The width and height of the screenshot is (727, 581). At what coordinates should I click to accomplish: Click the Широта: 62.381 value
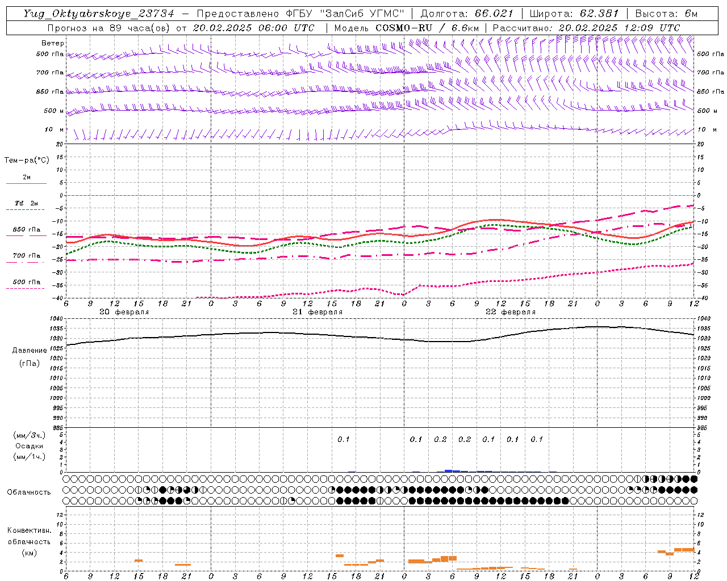(x=574, y=14)
